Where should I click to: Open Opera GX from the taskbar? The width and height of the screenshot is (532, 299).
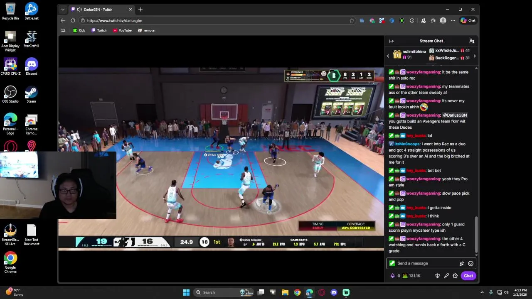click(322, 292)
